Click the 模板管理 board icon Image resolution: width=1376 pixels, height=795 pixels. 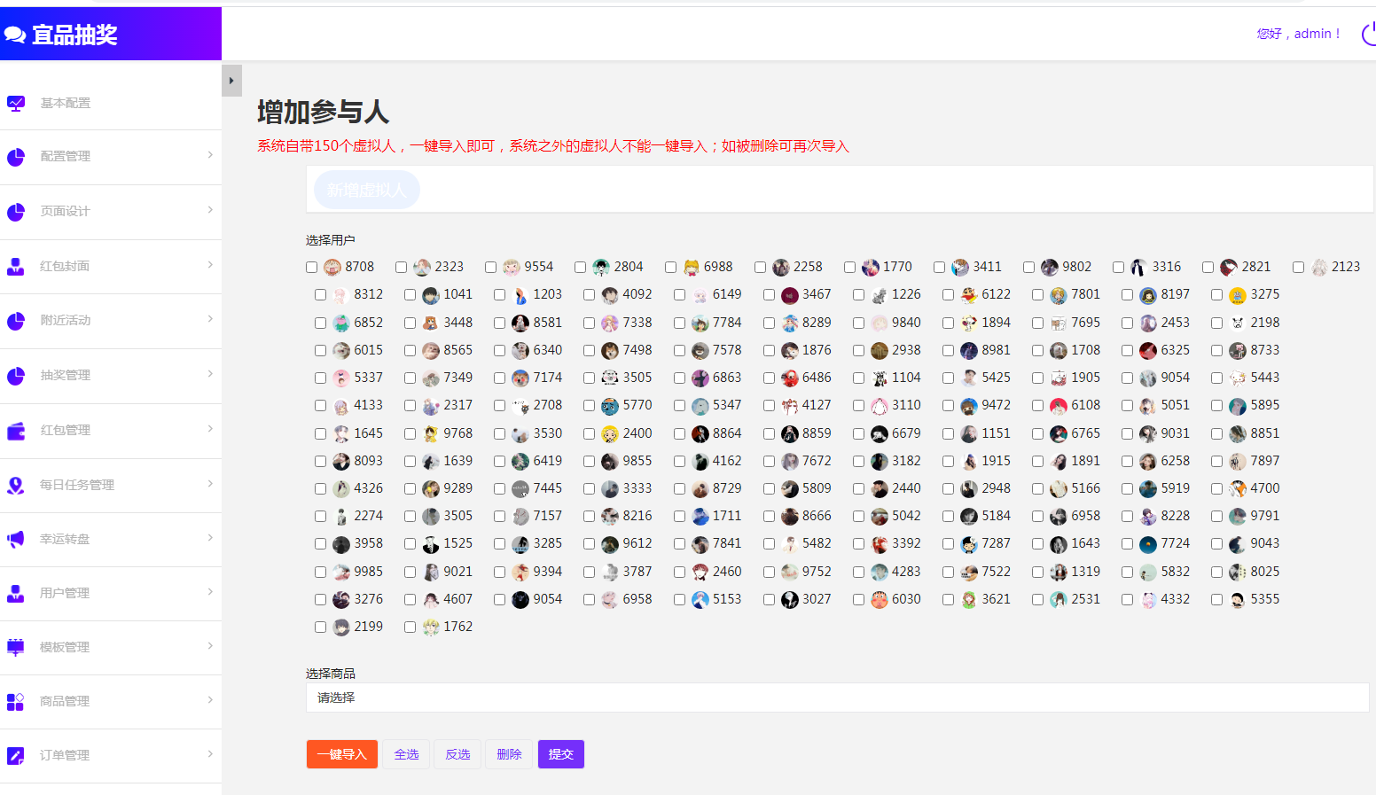tap(16, 647)
